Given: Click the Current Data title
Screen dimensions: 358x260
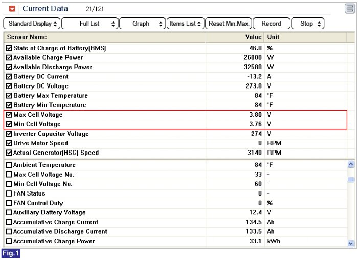Looking at the screenshot, I should point(45,9).
